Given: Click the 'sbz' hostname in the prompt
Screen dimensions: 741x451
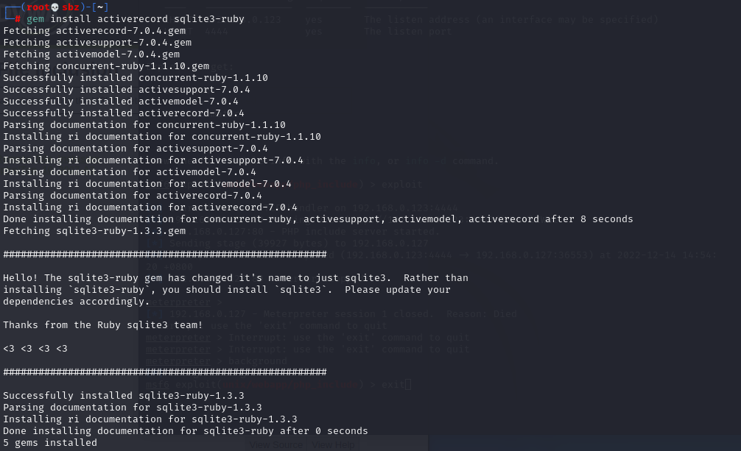Looking at the screenshot, I should pos(71,7).
